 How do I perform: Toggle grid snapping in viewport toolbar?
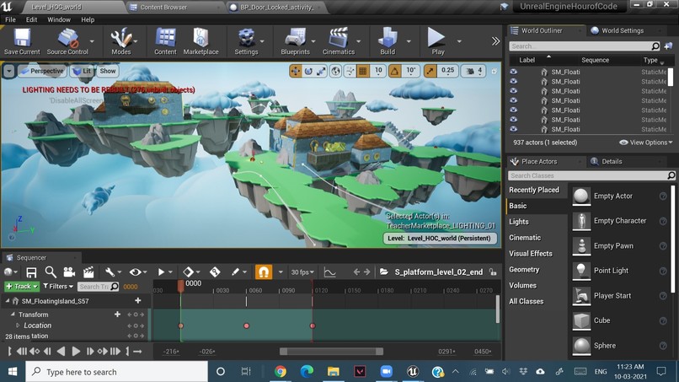363,71
